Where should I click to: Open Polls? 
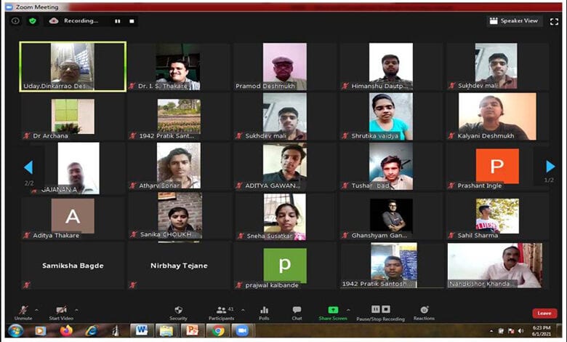point(264,313)
